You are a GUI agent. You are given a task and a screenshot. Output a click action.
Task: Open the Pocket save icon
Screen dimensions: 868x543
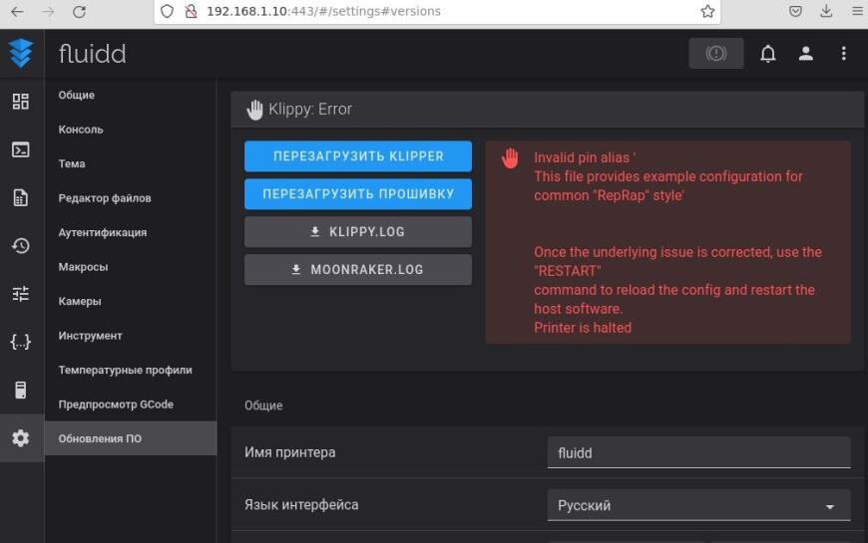(795, 11)
